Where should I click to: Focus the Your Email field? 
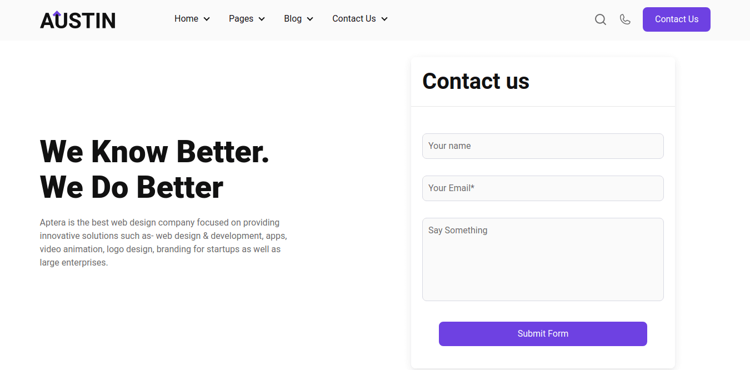click(x=543, y=188)
